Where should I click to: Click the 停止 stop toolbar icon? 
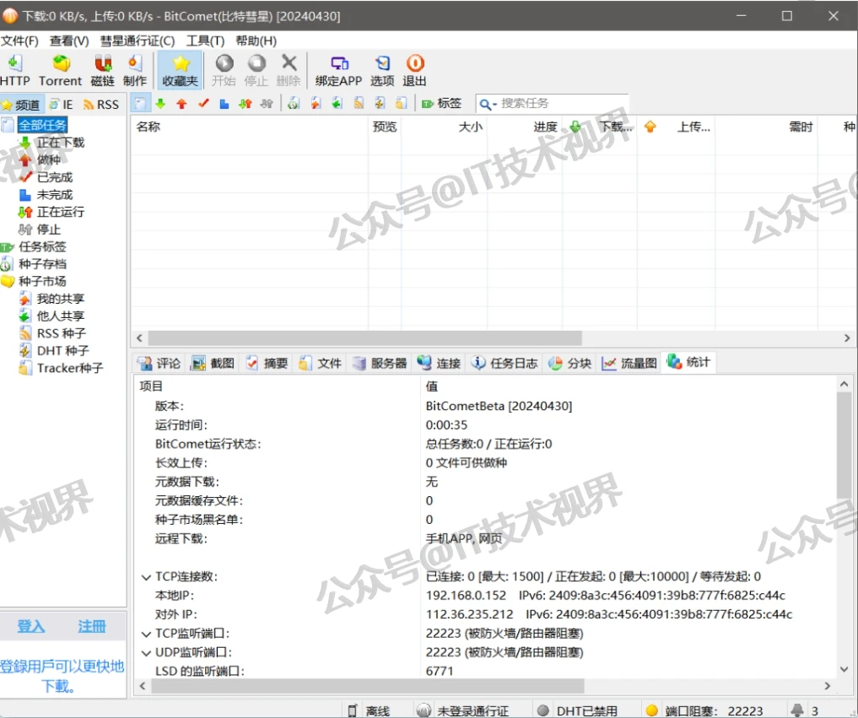click(x=256, y=70)
